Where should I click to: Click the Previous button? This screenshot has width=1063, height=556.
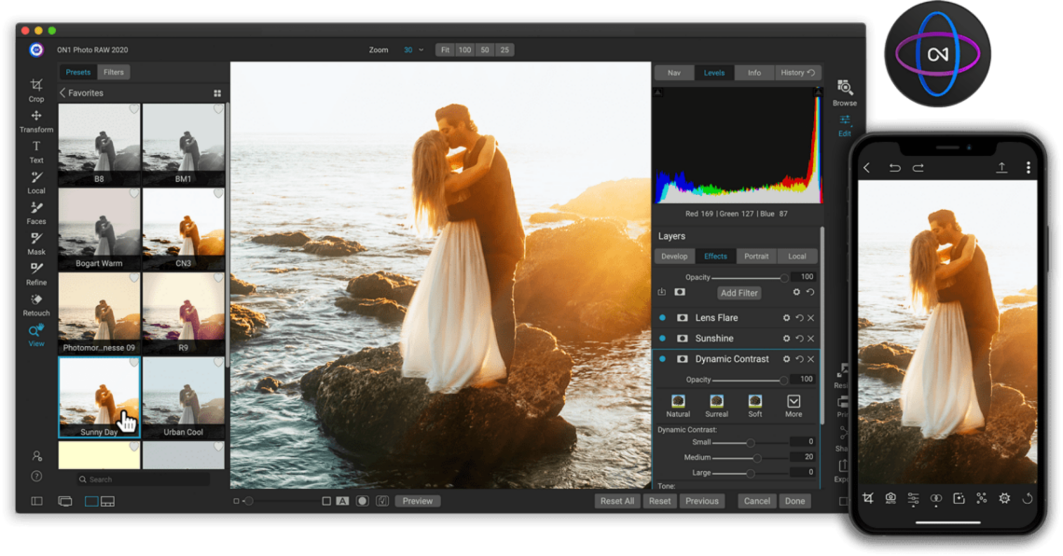[x=702, y=501]
